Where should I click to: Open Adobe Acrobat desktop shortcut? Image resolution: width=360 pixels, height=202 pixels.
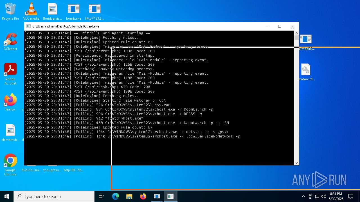[10, 74]
